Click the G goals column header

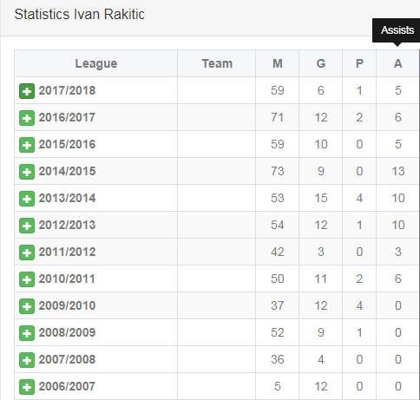pos(321,63)
